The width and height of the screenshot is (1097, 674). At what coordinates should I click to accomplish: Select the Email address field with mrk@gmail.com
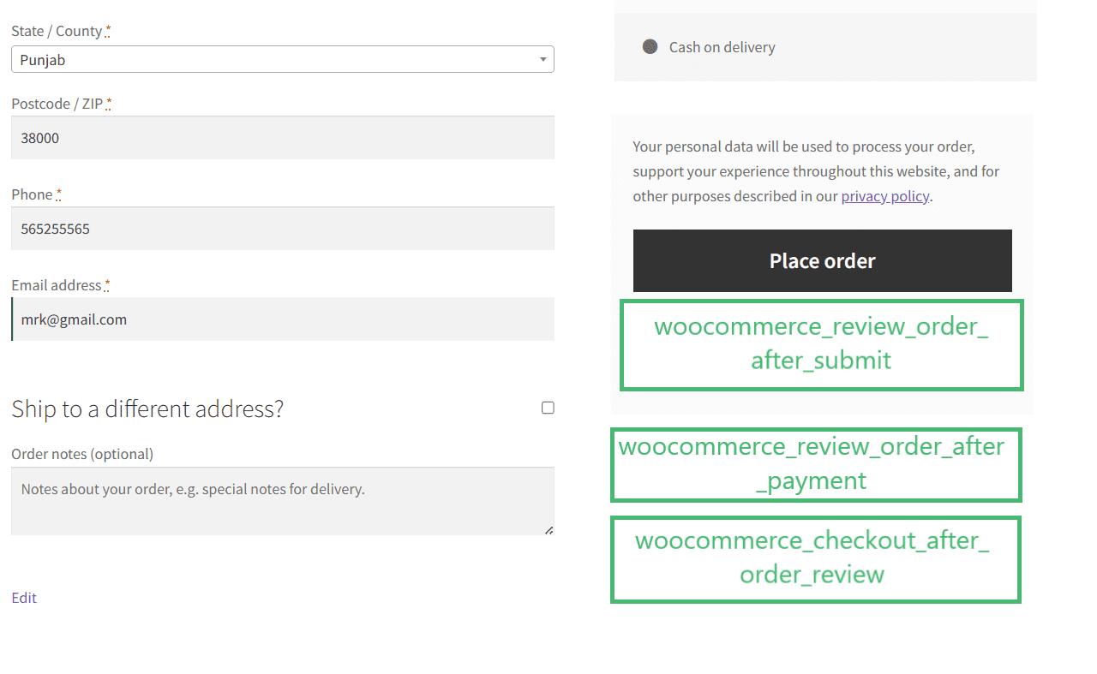(x=282, y=319)
